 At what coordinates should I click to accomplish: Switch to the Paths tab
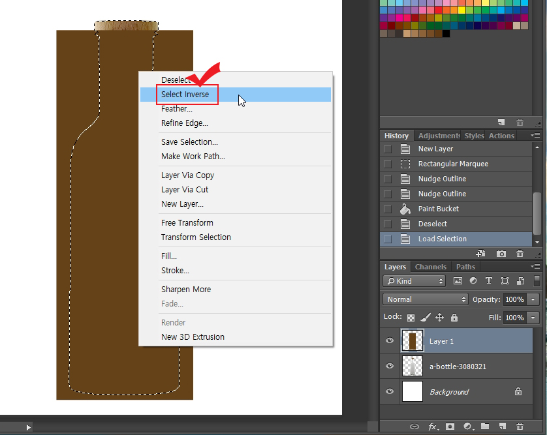465,267
